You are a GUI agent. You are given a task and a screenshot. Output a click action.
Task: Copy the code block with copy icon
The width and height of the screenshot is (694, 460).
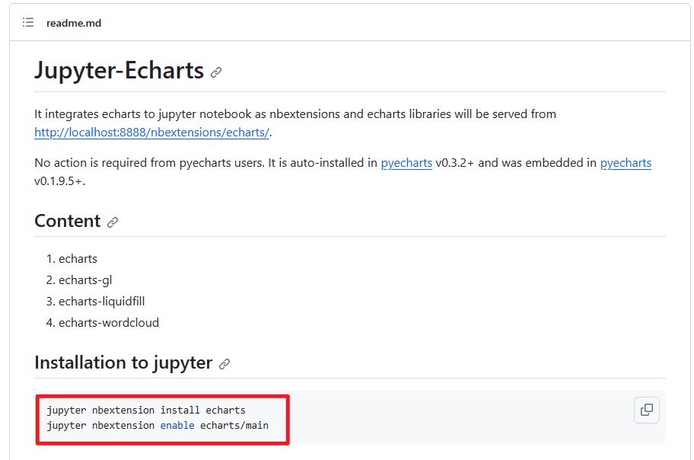click(647, 410)
